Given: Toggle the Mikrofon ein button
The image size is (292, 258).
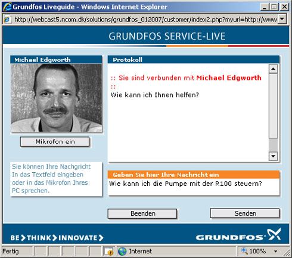Looking at the screenshot, I should tap(55, 142).
